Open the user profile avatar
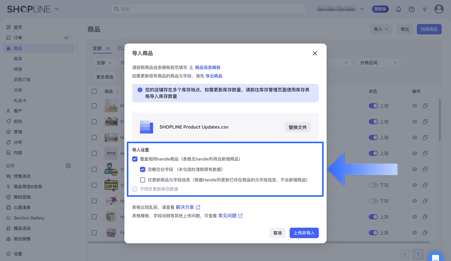The width and height of the screenshot is (451, 261). pyautogui.click(x=439, y=9)
